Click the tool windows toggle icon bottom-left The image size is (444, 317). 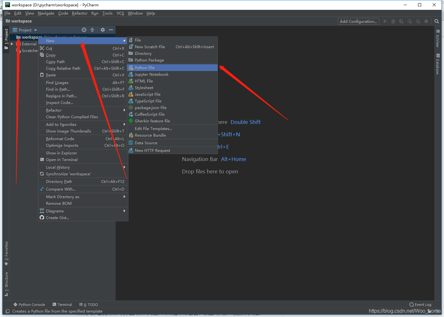(x=8, y=311)
